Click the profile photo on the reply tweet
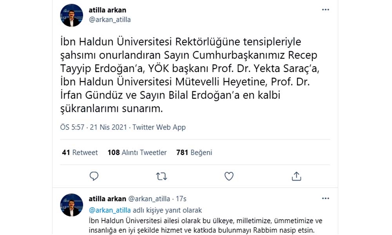392x235 pixels. point(72,205)
